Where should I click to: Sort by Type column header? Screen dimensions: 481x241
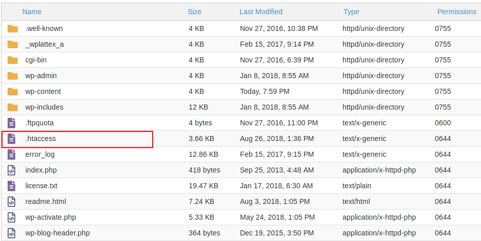pos(351,11)
